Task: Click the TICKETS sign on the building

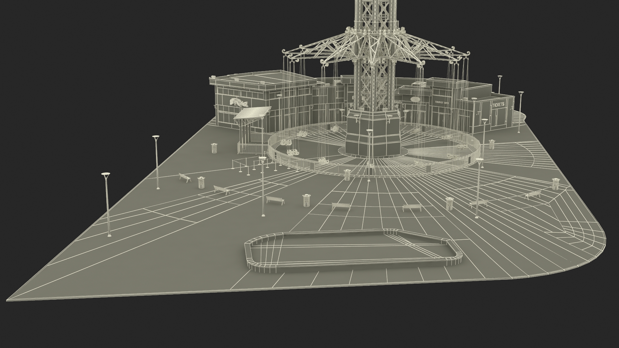Action: pyautogui.click(x=498, y=105)
